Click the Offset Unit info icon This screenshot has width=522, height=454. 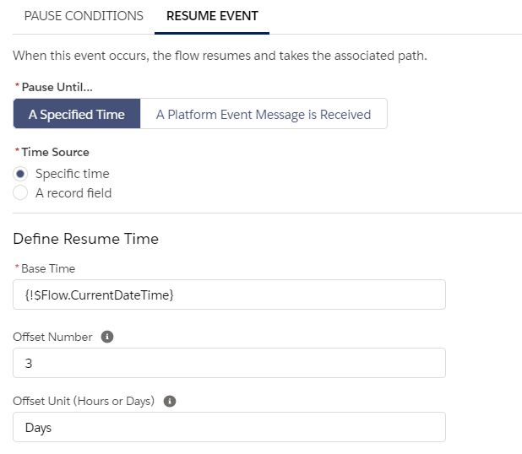(x=169, y=401)
